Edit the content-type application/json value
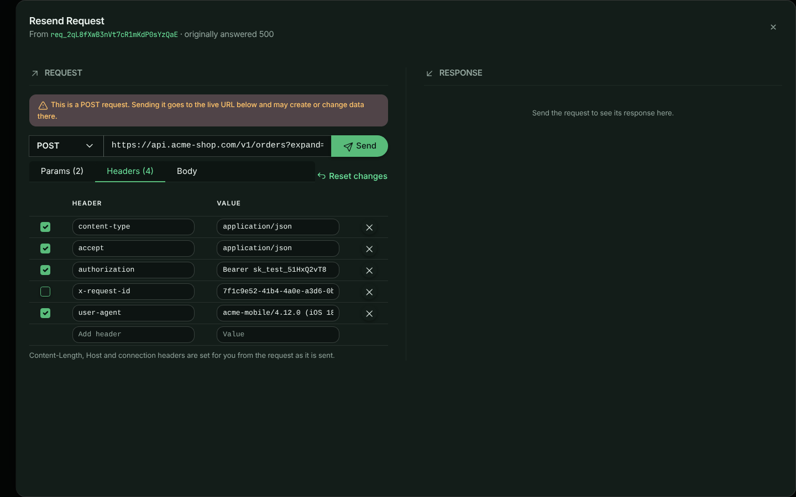This screenshot has width=796, height=497. tap(278, 227)
